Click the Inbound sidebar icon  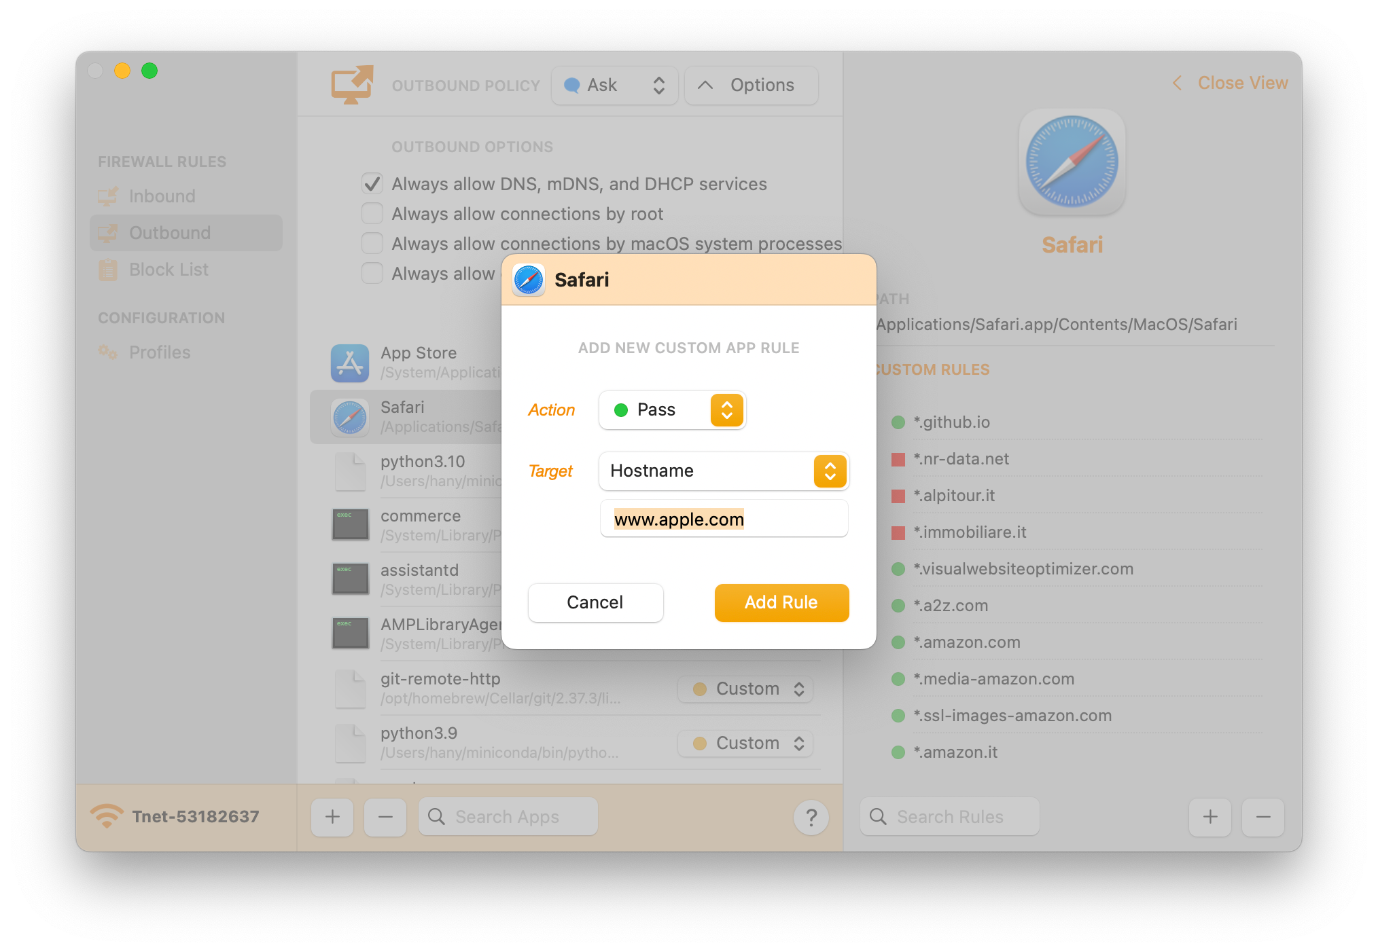(107, 196)
